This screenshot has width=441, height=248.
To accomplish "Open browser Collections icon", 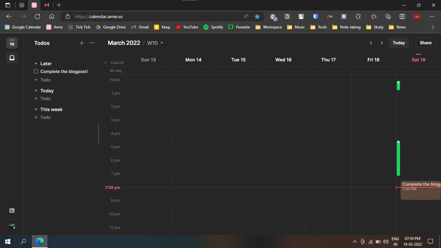I will tap(388, 17).
